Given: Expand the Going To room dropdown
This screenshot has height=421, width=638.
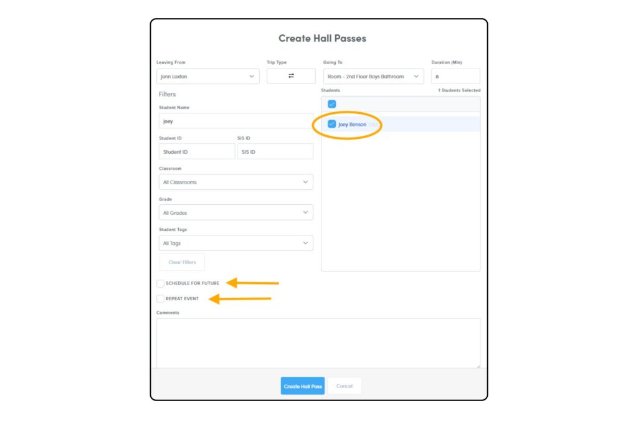Looking at the screenshot, I should (373, 77).
